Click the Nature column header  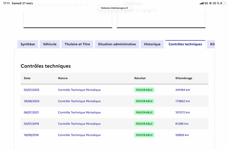point(63,78)
